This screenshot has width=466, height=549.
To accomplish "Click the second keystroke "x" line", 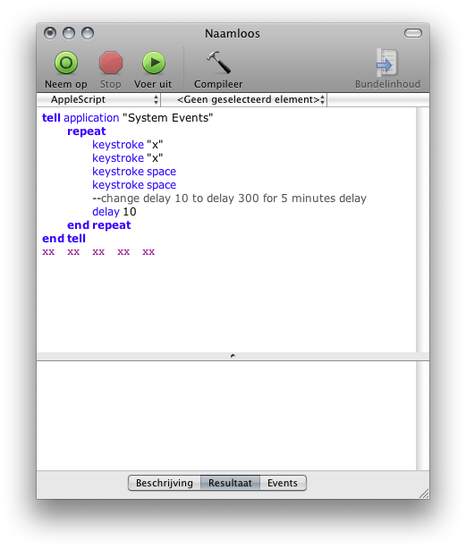I will coord(127,158).
